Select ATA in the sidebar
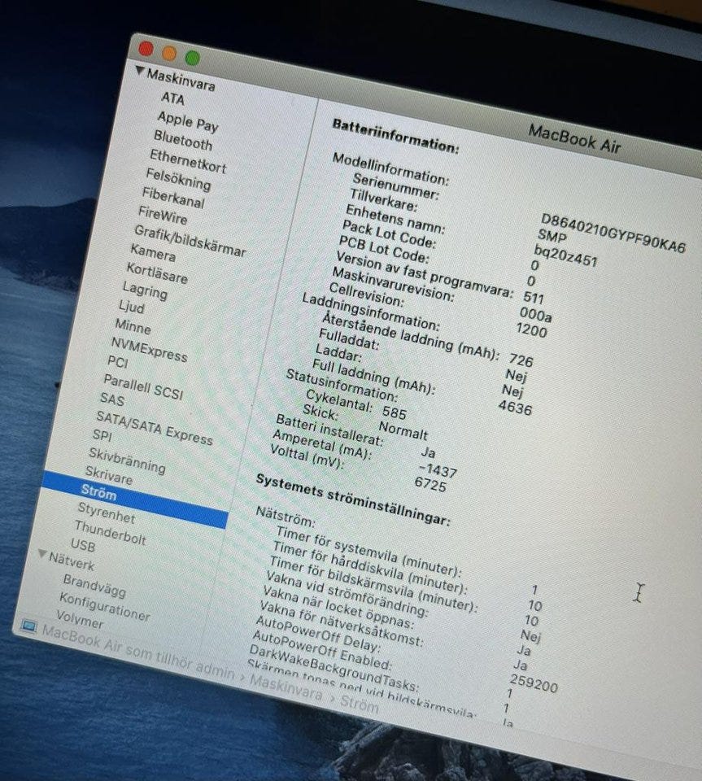Image resolution: width=702 pixels, height=781 pixels. coord(172,98)
